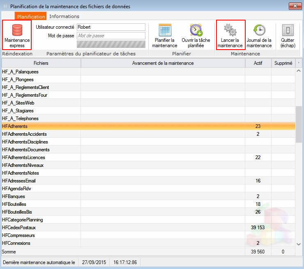Screen dimensions: 304x269
Task: Close the Planification window
Action: click(x=295, y=6)
